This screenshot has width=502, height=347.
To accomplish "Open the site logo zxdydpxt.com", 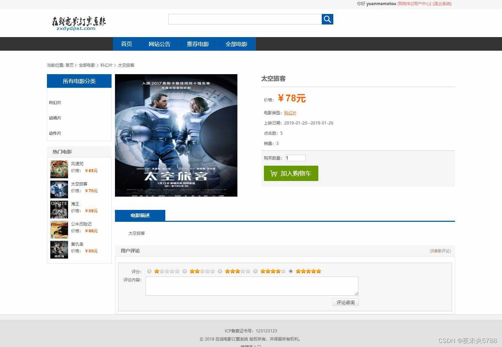I will [79, 23].
